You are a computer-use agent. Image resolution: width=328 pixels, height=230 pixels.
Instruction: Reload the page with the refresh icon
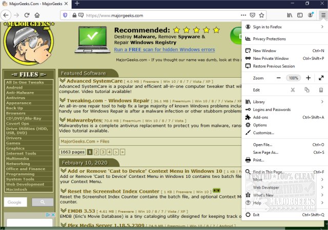click(27, 15)
